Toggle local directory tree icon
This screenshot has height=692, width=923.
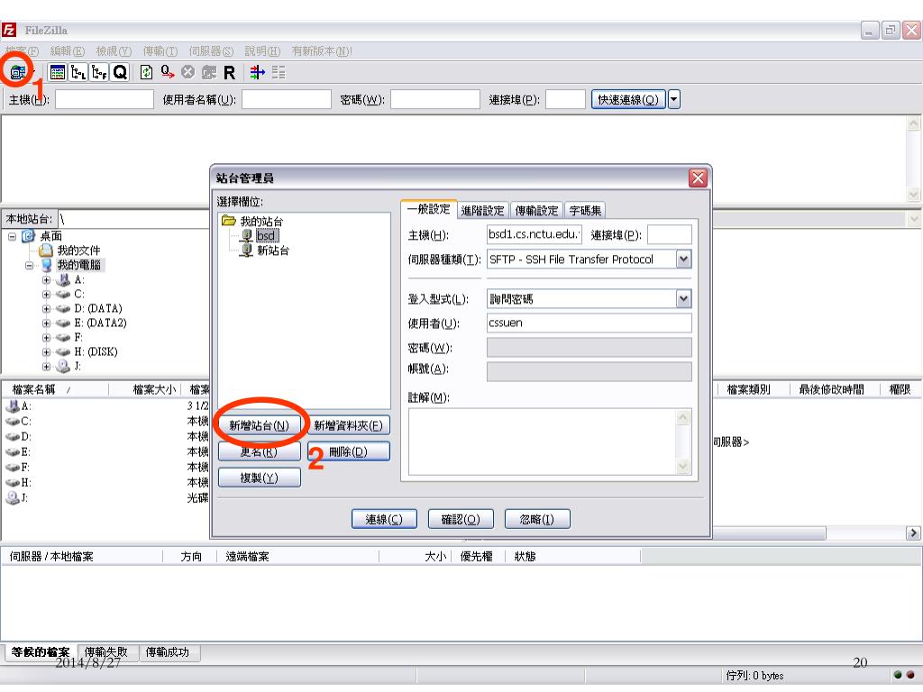(x=78, y=72)
